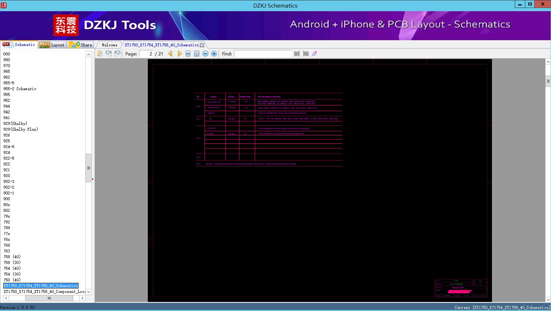This screenshot has width=551, height=311.
Task: Select the 944 list entry
Action: click(7, 106)
